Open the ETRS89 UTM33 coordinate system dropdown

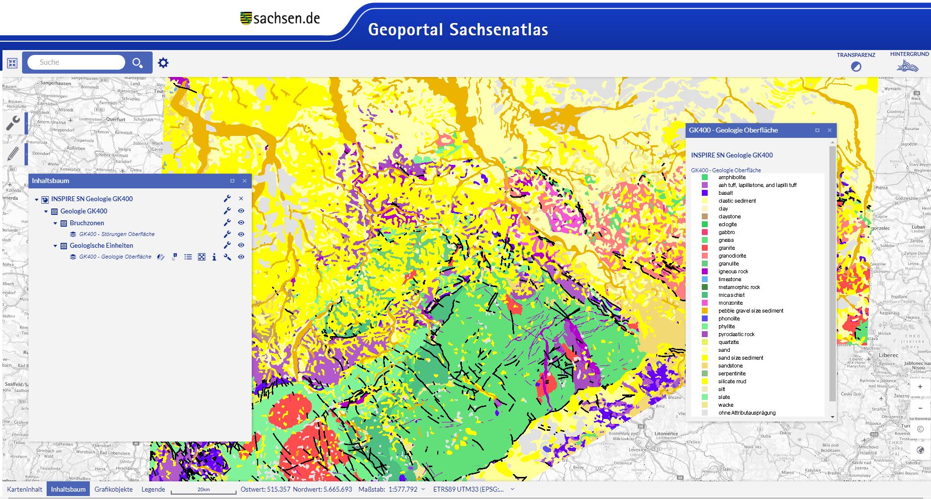(512, 489)
